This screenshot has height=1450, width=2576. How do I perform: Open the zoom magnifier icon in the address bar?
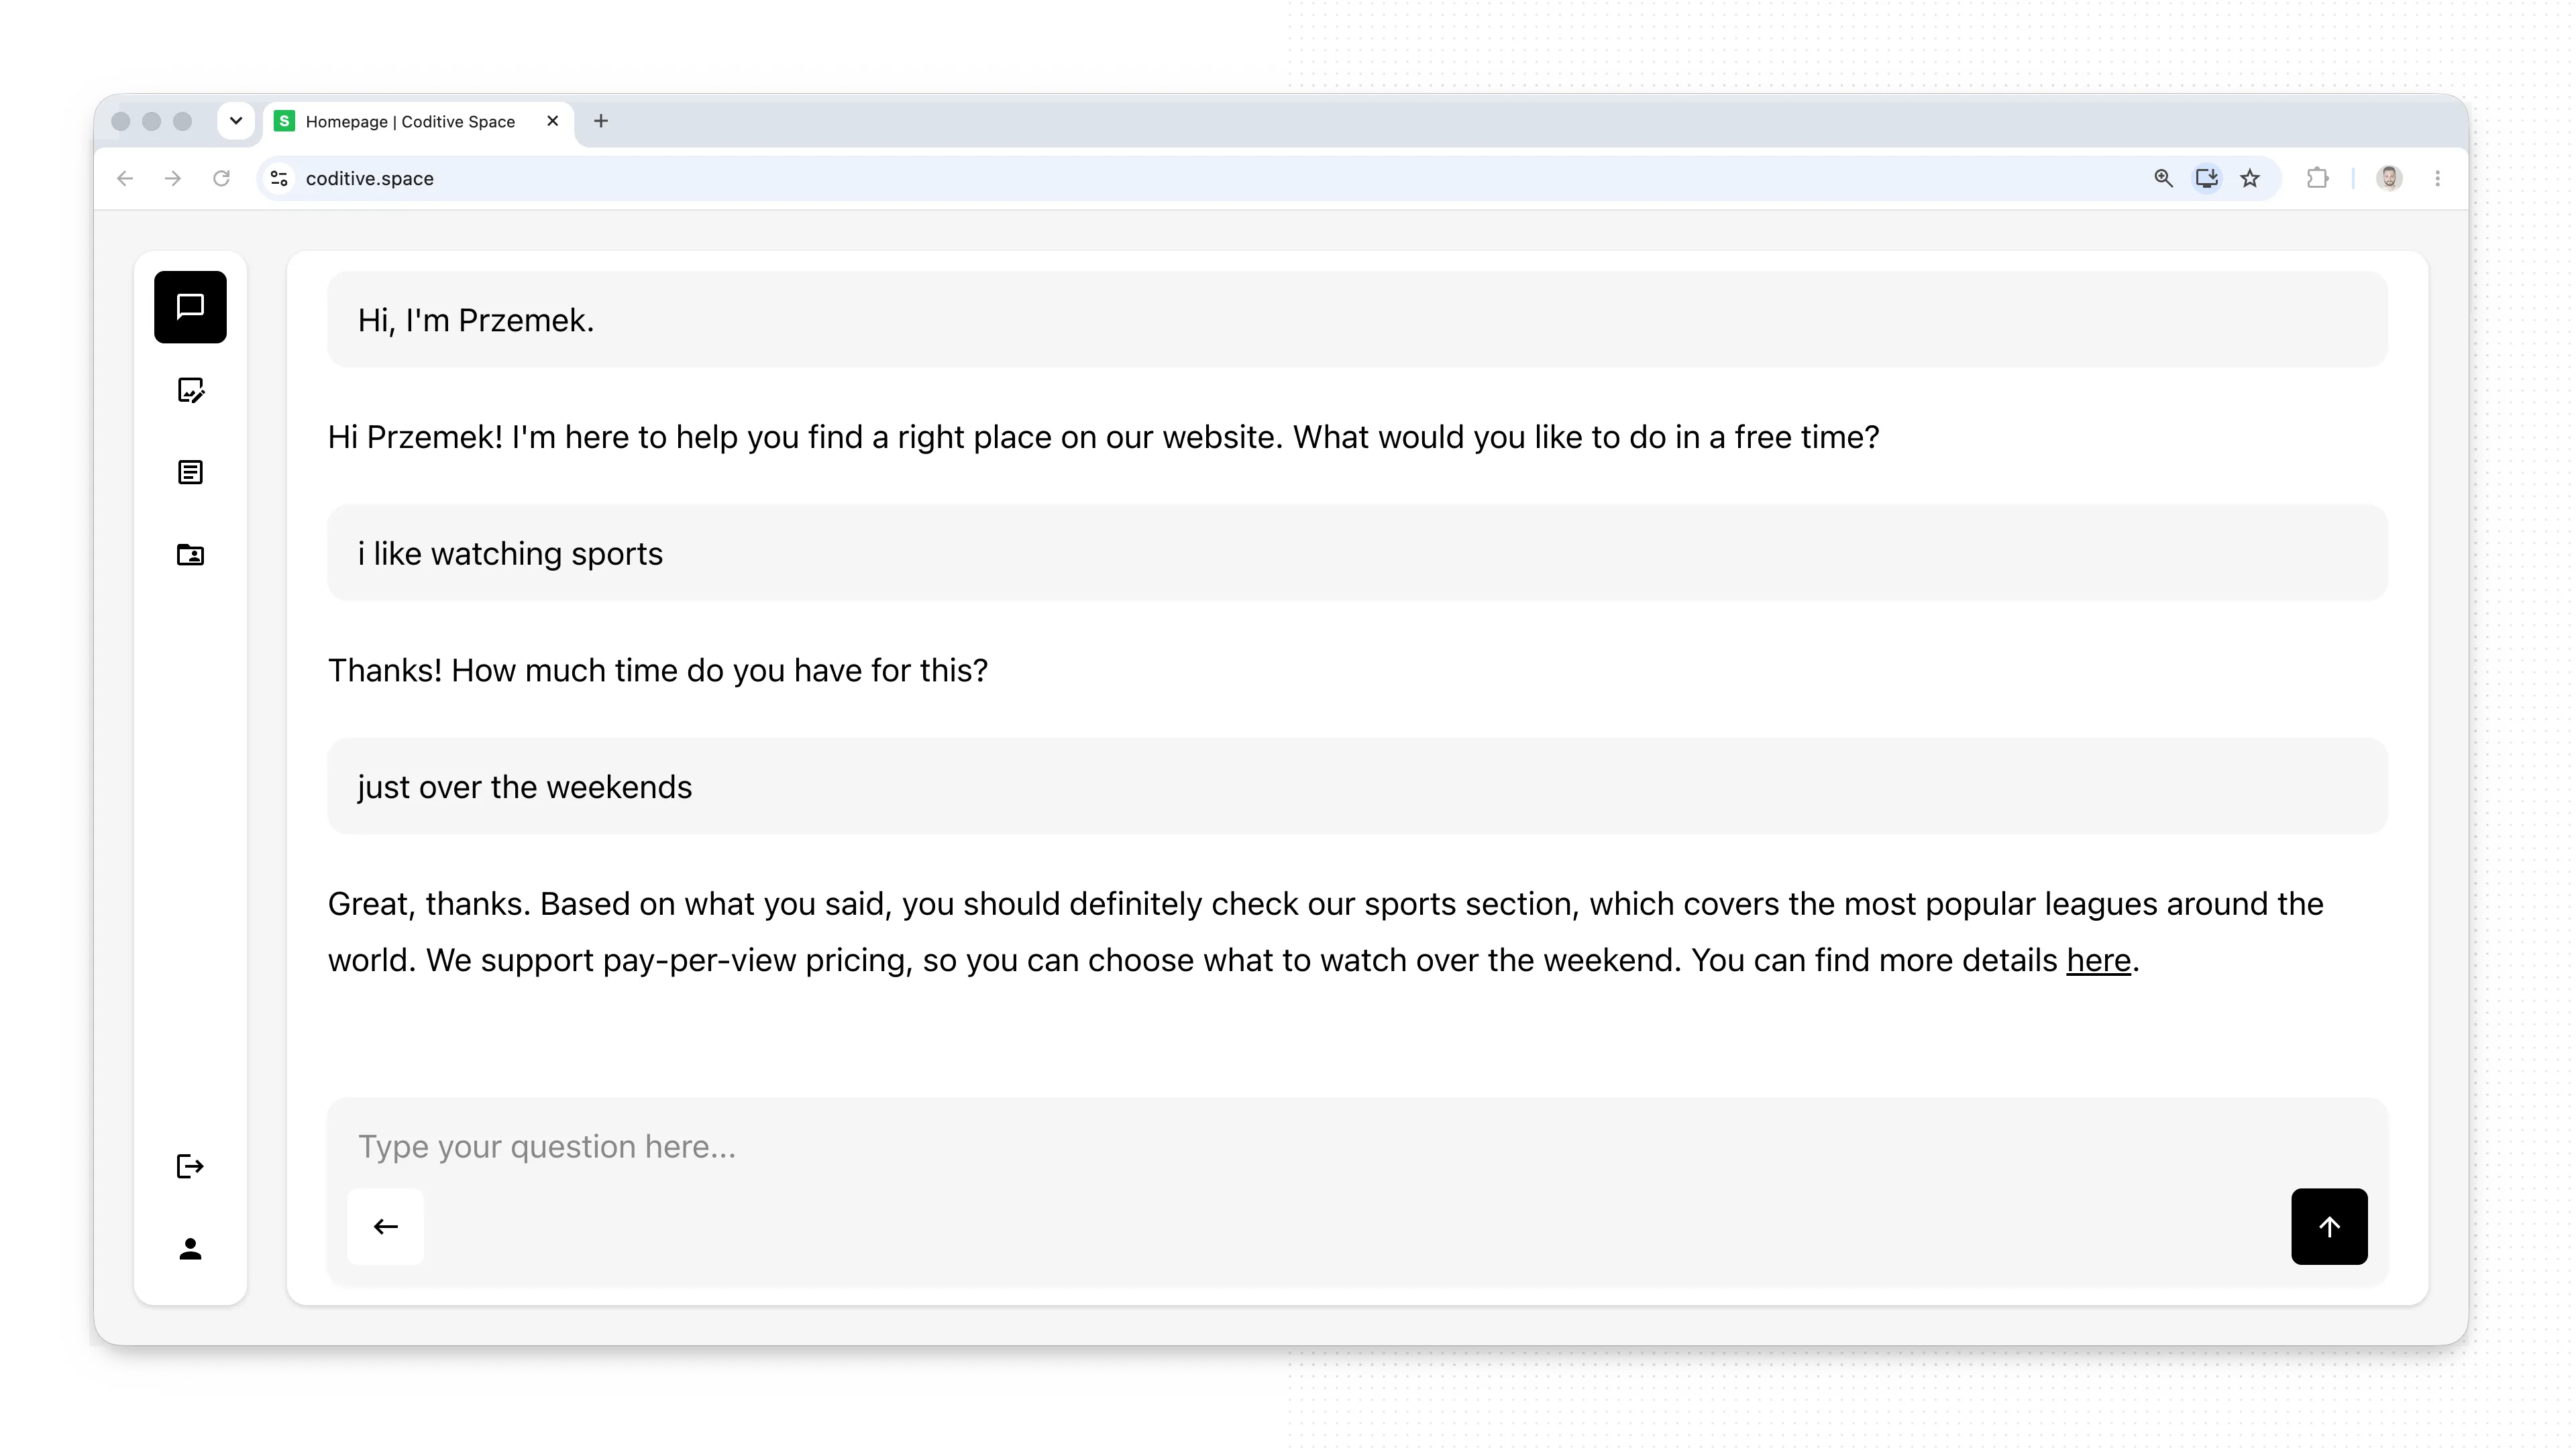tap(2163, 178)
